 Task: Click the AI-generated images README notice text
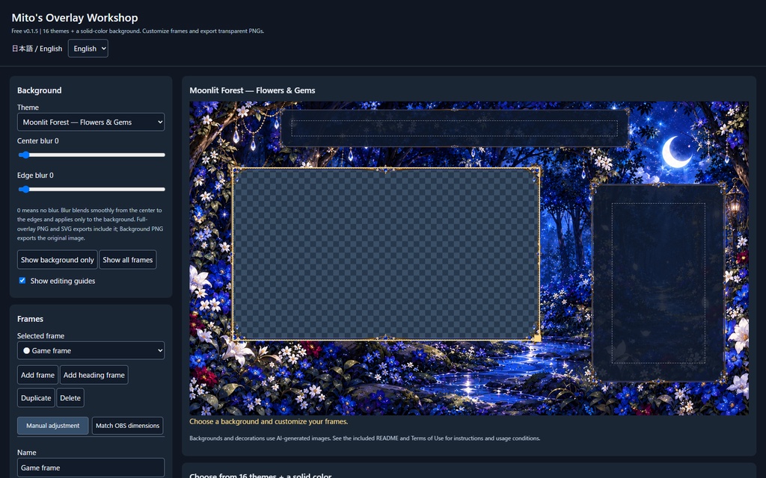tap(364, 438)
